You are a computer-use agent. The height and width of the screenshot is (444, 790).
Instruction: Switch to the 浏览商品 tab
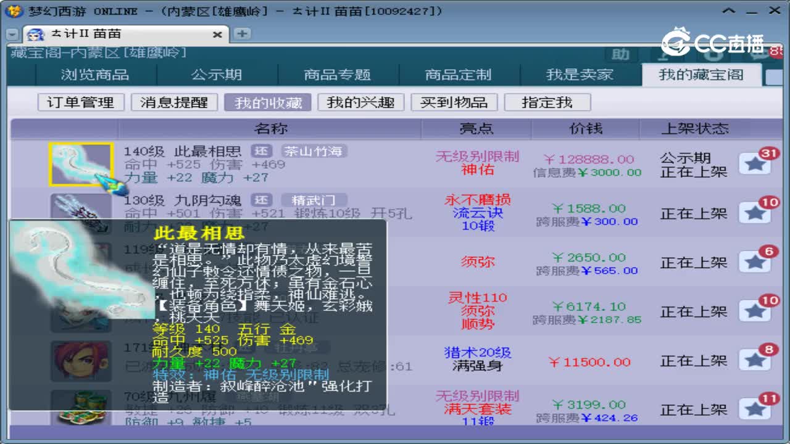95,75
